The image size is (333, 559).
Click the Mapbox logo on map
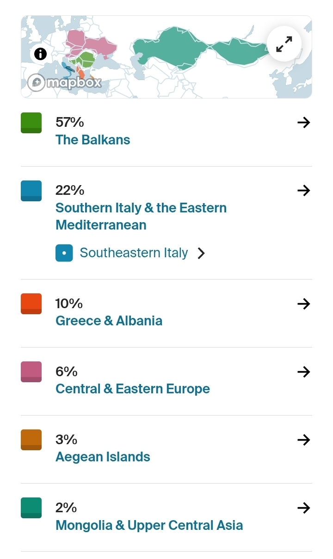[64, 84]
